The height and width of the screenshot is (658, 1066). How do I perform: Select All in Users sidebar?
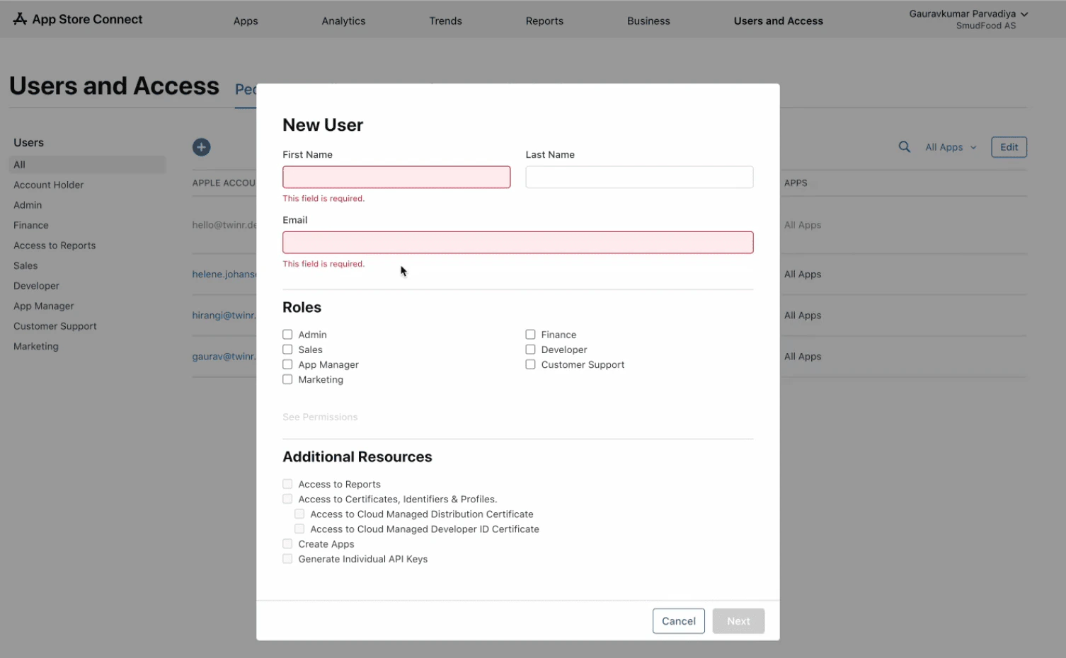tap(88, 165)
